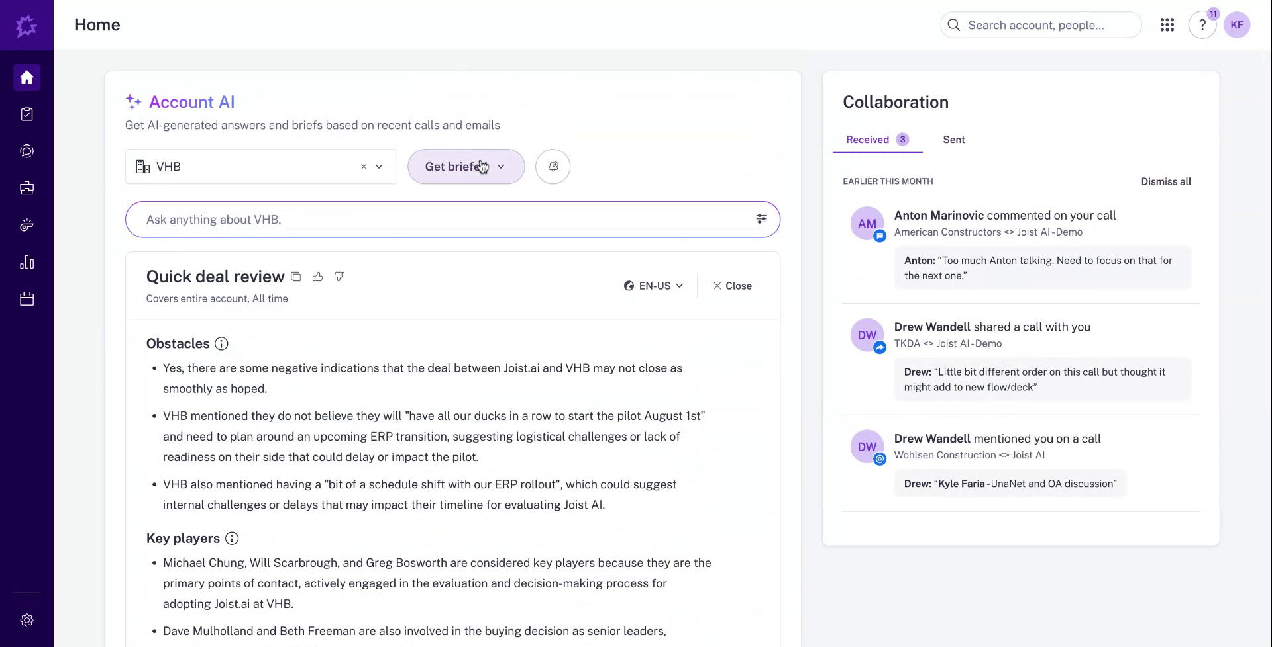Image resolution: width=1272 pixels, height=647 pixels.
Task: Open the EN-US language dropdown
Action: [653, 285]
